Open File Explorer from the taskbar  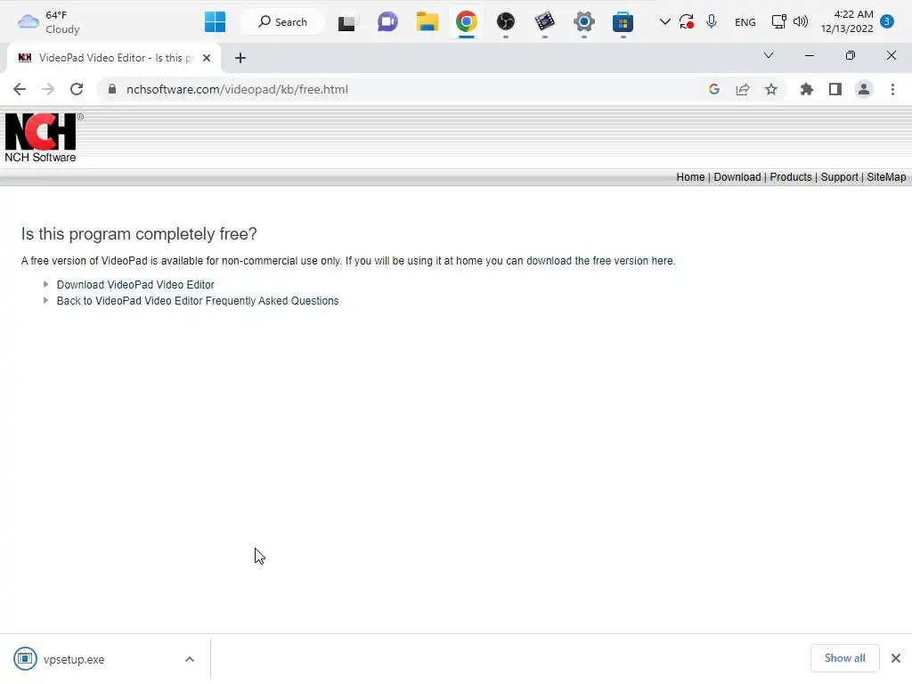tap(427, 22)
